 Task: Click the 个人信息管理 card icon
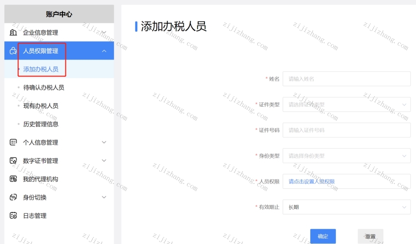click(13, 142)
